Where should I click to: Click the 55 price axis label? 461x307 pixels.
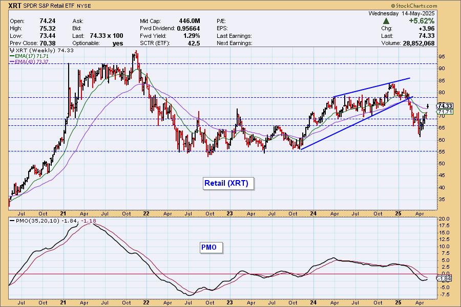(442, 152)
